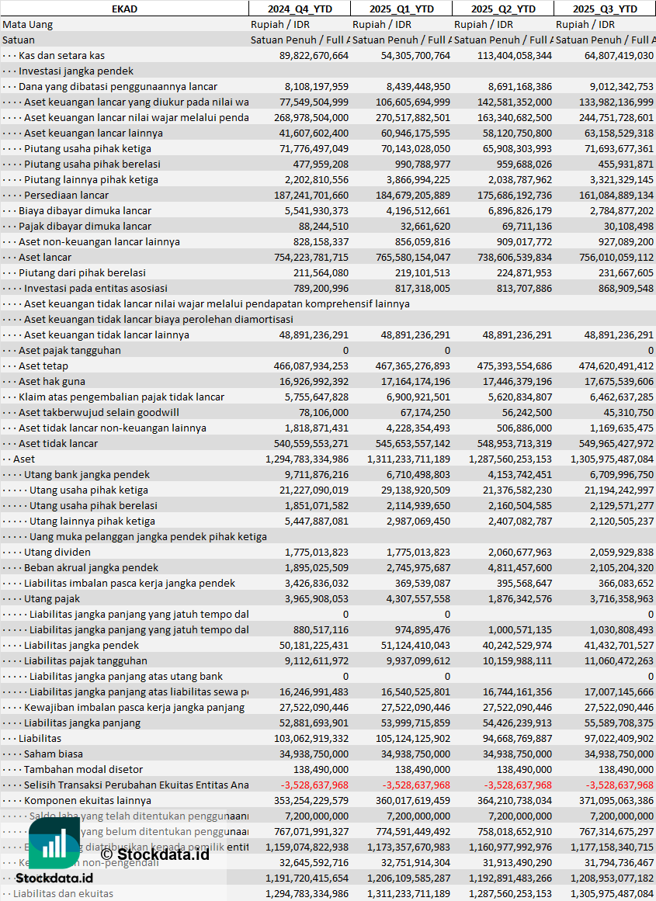Select Liabilitas pajak tangguhan label
Image resolution: width=656 pixels, height=901 pixels.
85,660
